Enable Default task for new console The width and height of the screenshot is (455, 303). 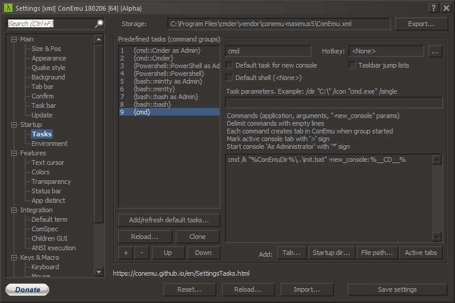coord(229,65)
